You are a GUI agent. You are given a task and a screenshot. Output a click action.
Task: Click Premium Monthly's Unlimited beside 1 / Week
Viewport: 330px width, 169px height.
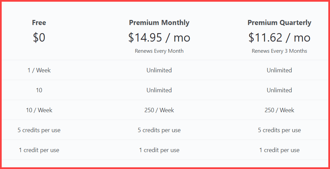click(x=159, y=70)
